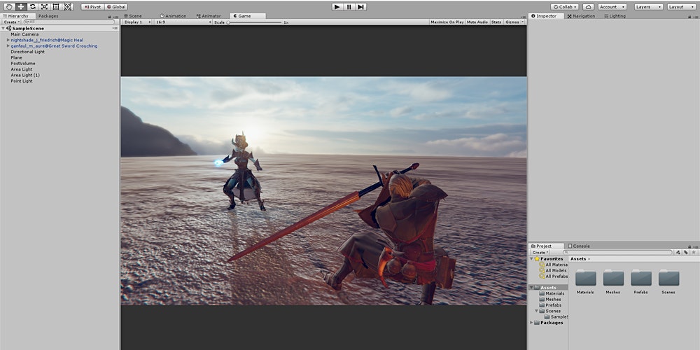Open Cloud services panel
Screen dimensions: 700x350
point(589,7)
